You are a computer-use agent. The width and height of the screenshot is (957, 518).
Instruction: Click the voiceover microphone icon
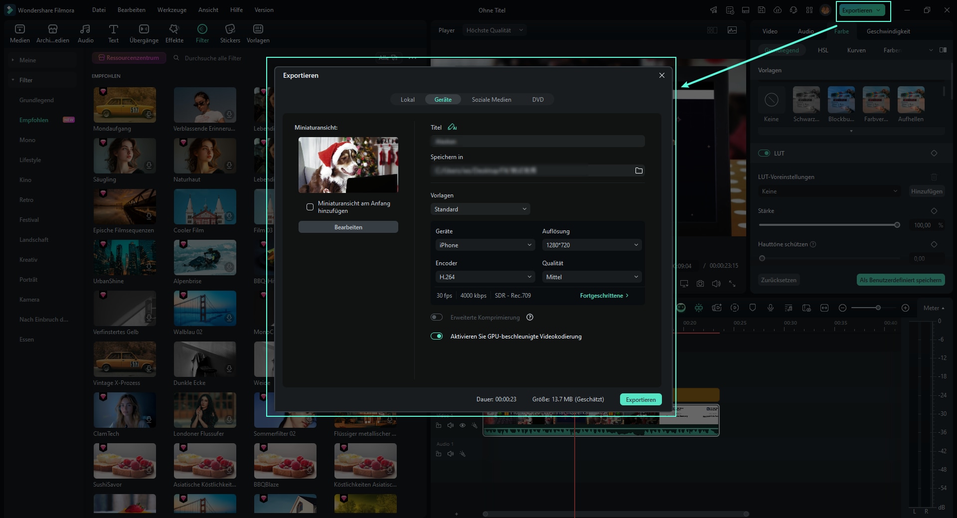pos(771,308)
